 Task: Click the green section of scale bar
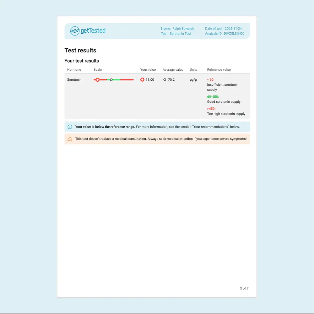pyautogui.click(x=116, y=80)
